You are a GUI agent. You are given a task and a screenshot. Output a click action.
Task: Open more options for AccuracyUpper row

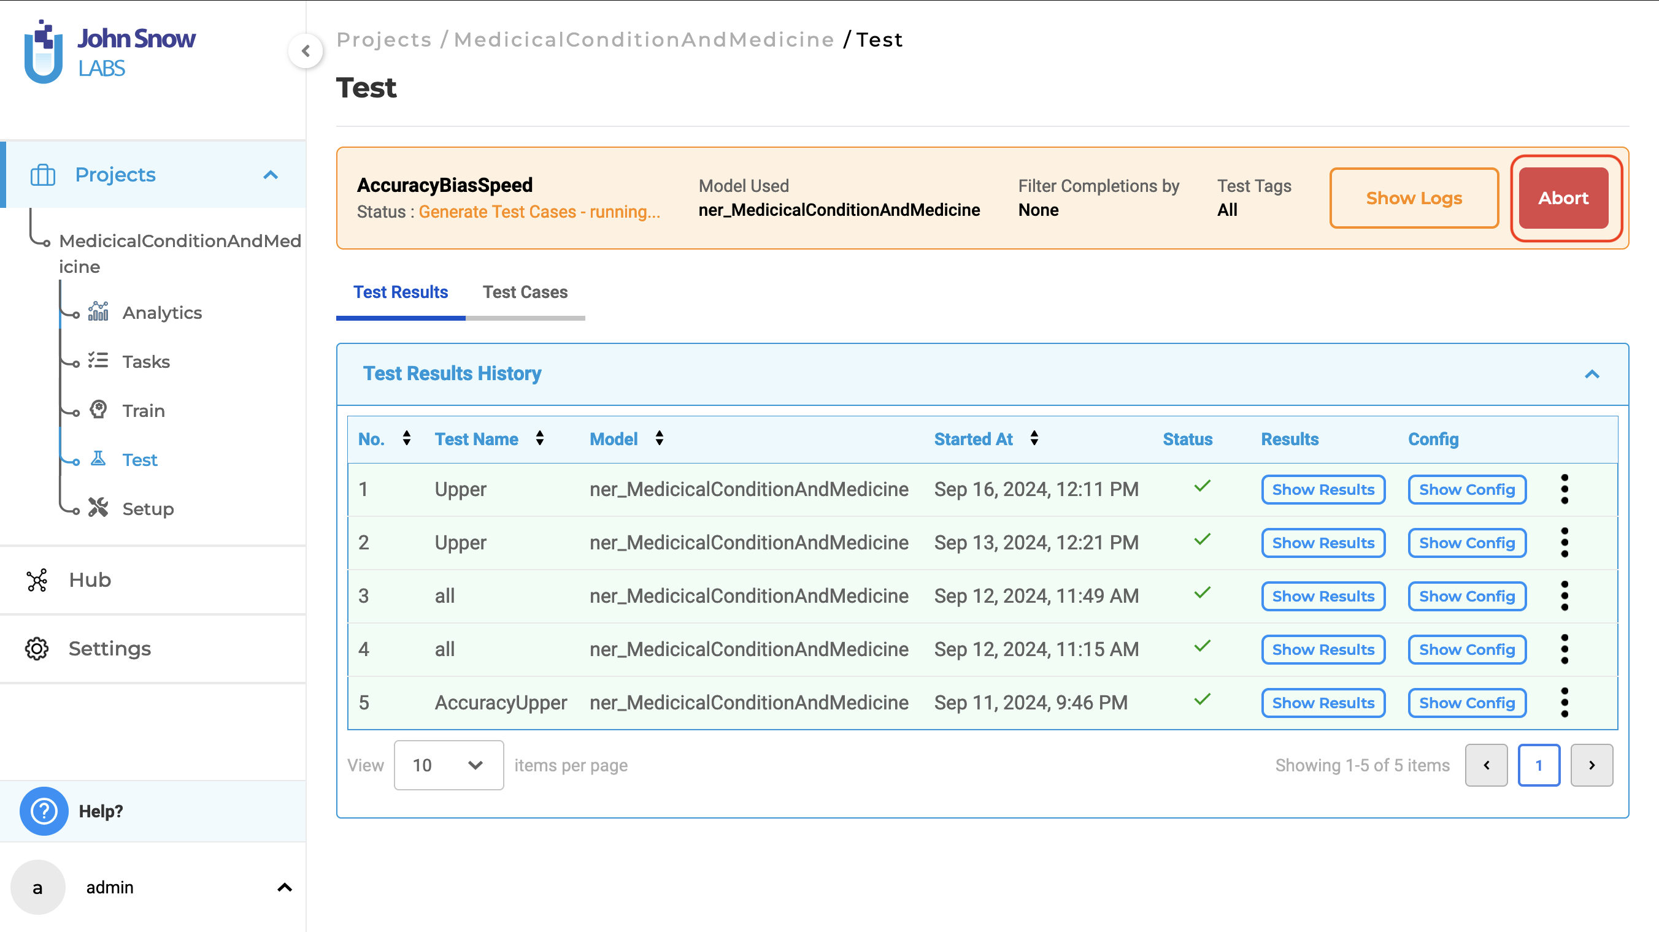click(x=1565, y=703)
